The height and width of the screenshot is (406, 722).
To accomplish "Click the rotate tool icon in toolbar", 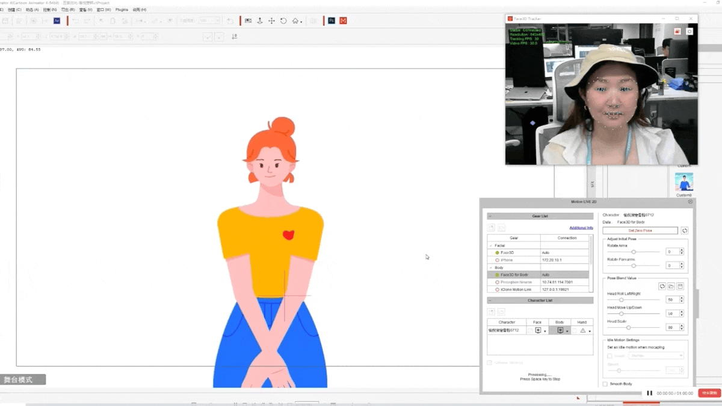I will coord(283,20).
